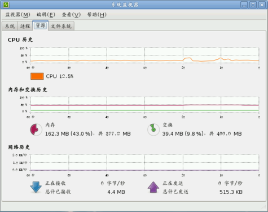This screenshot has height=212, width=268.
Task: Open the 查看(V) menu
Action: coord(71,15)
